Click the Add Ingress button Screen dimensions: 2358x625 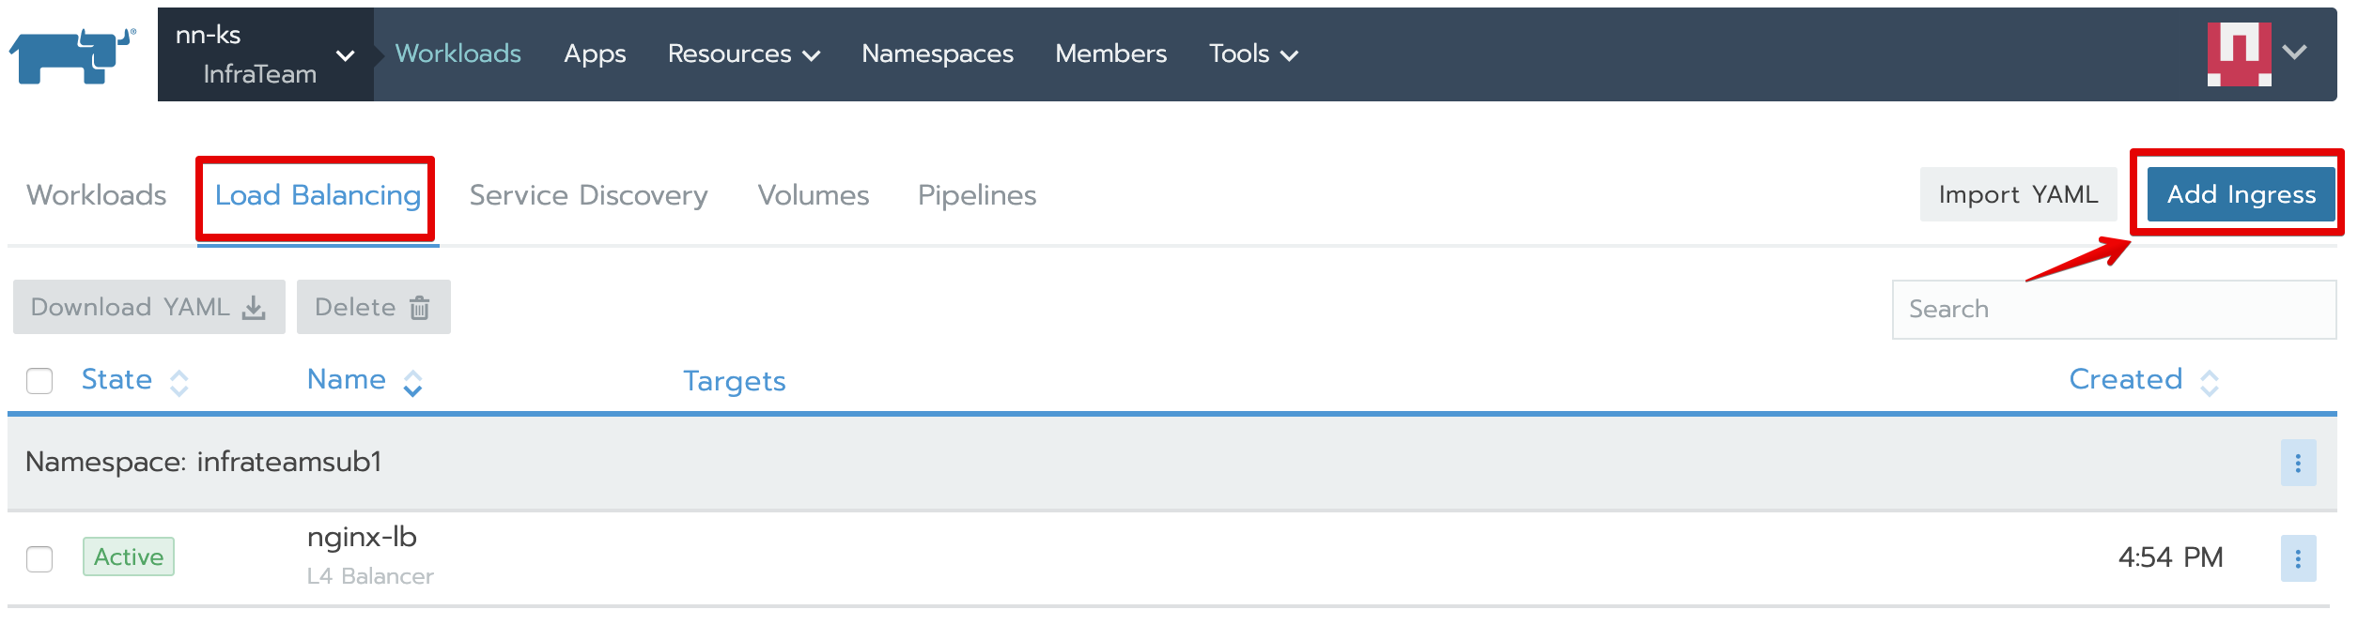coord(2241,194)
